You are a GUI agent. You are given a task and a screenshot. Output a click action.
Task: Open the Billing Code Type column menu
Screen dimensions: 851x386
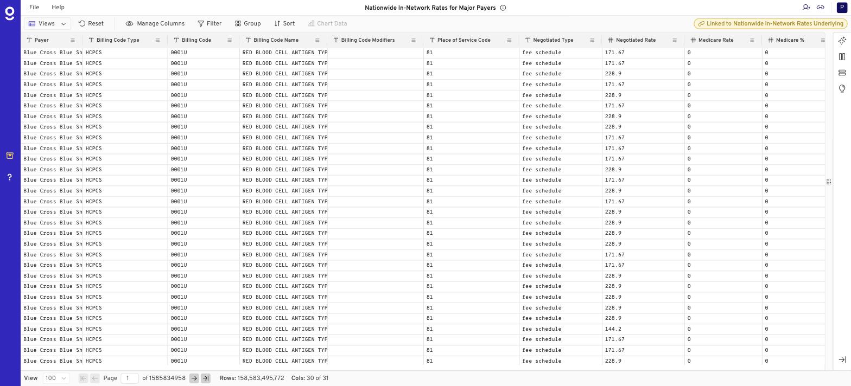click(158, 40)
